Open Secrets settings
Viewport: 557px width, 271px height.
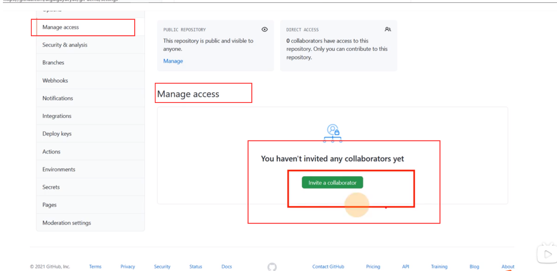(x=90, y=187)
